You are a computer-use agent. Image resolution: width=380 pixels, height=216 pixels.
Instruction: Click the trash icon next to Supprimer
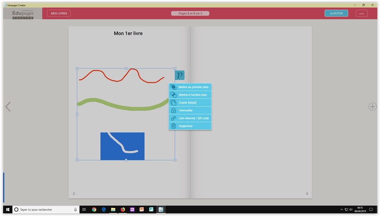(173, 126)
